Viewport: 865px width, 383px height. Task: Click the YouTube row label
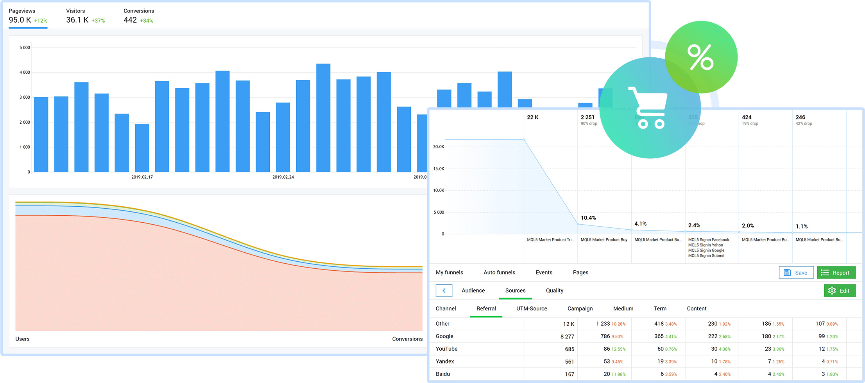coord(446,349)
